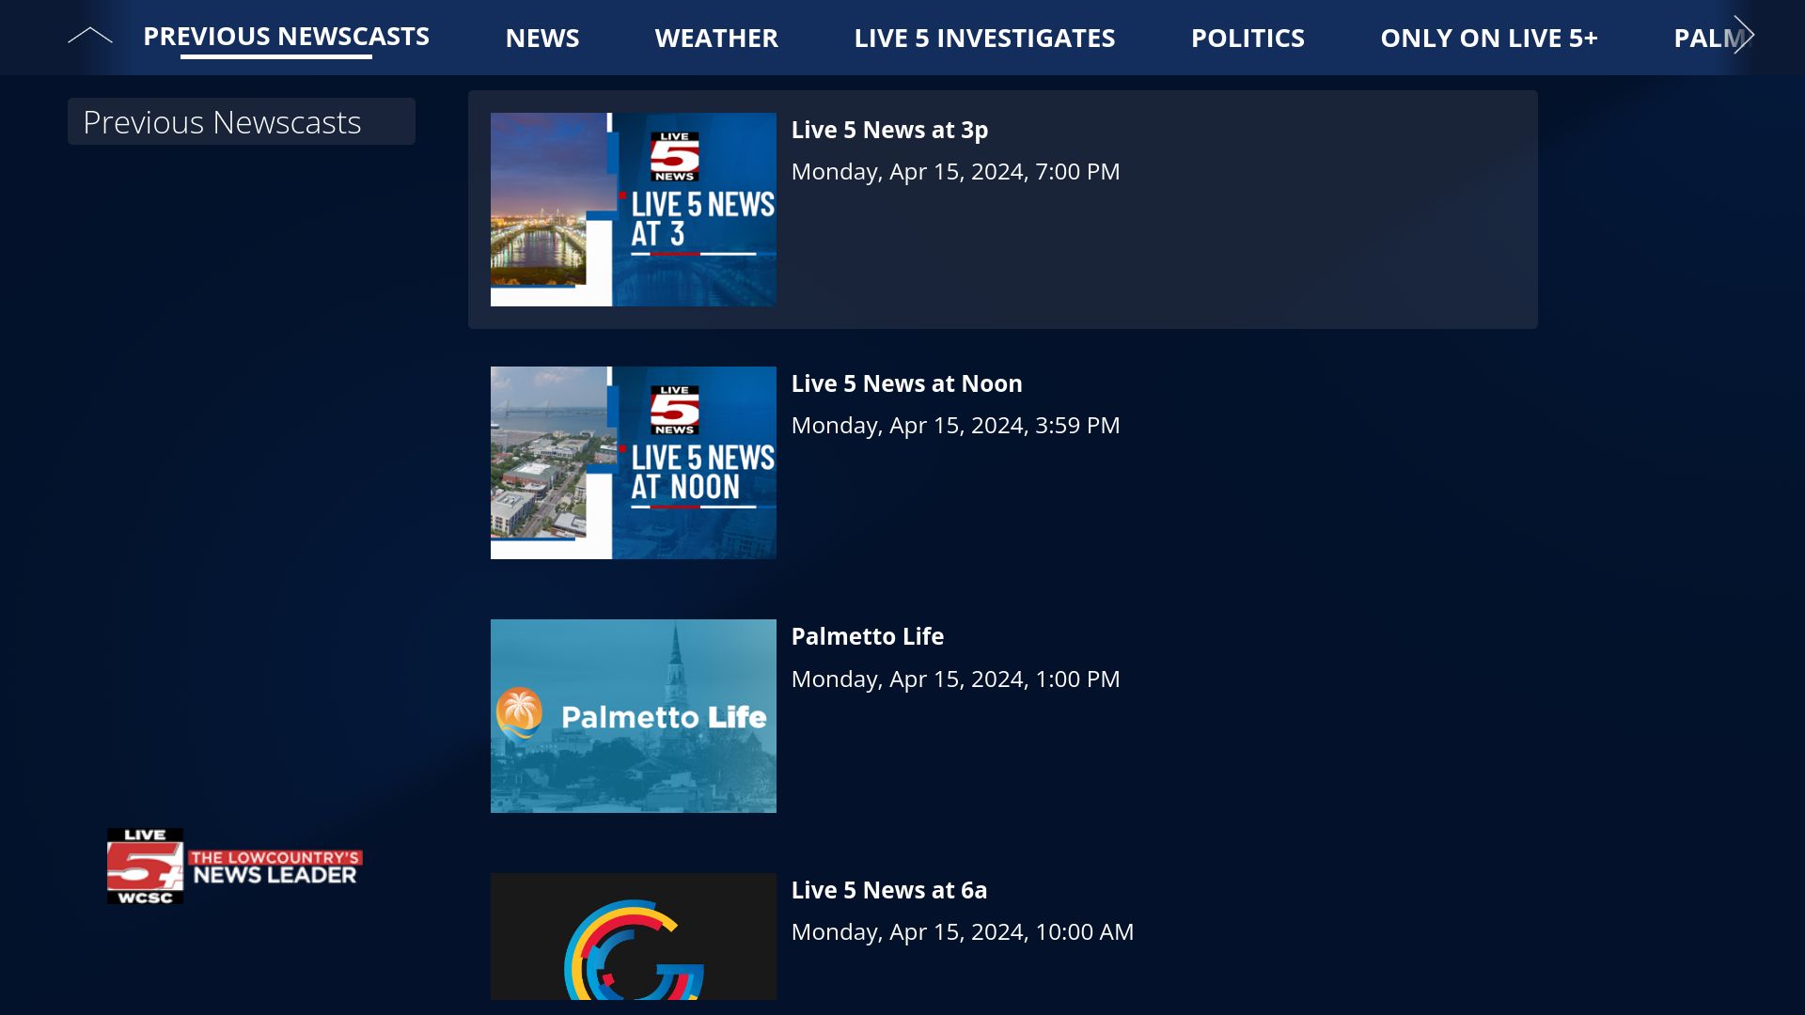Open the Live 5 News at Noon thumbnail
Screen dimensions: 1805x1015
[x=633, y=462]
